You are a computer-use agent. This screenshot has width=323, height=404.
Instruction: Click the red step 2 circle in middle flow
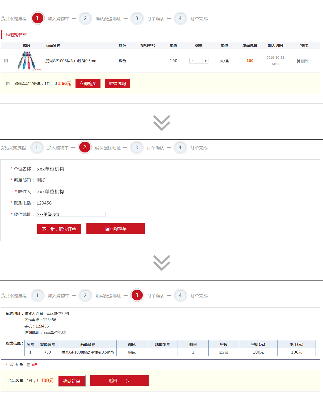coord(85,147)
